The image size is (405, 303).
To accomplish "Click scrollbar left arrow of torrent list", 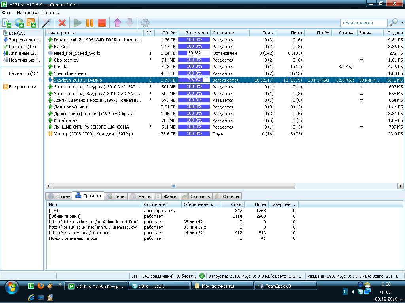I will point(49,186).
